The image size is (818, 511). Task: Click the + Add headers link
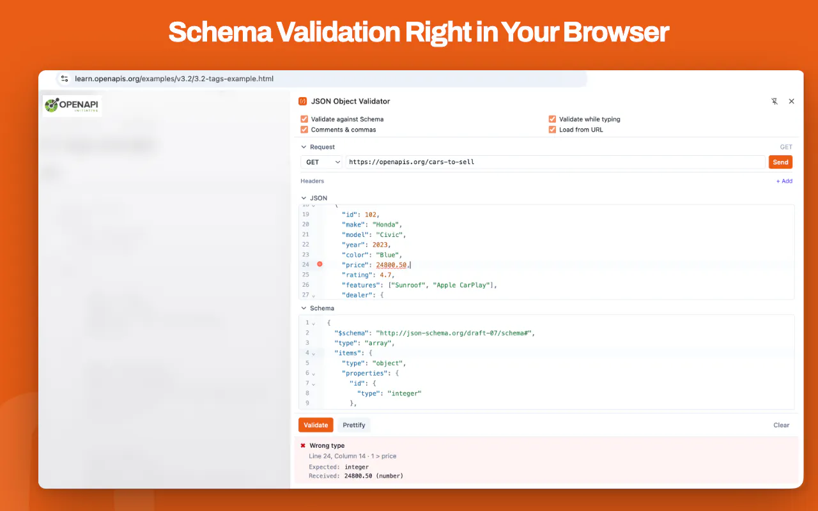point(784,181)
